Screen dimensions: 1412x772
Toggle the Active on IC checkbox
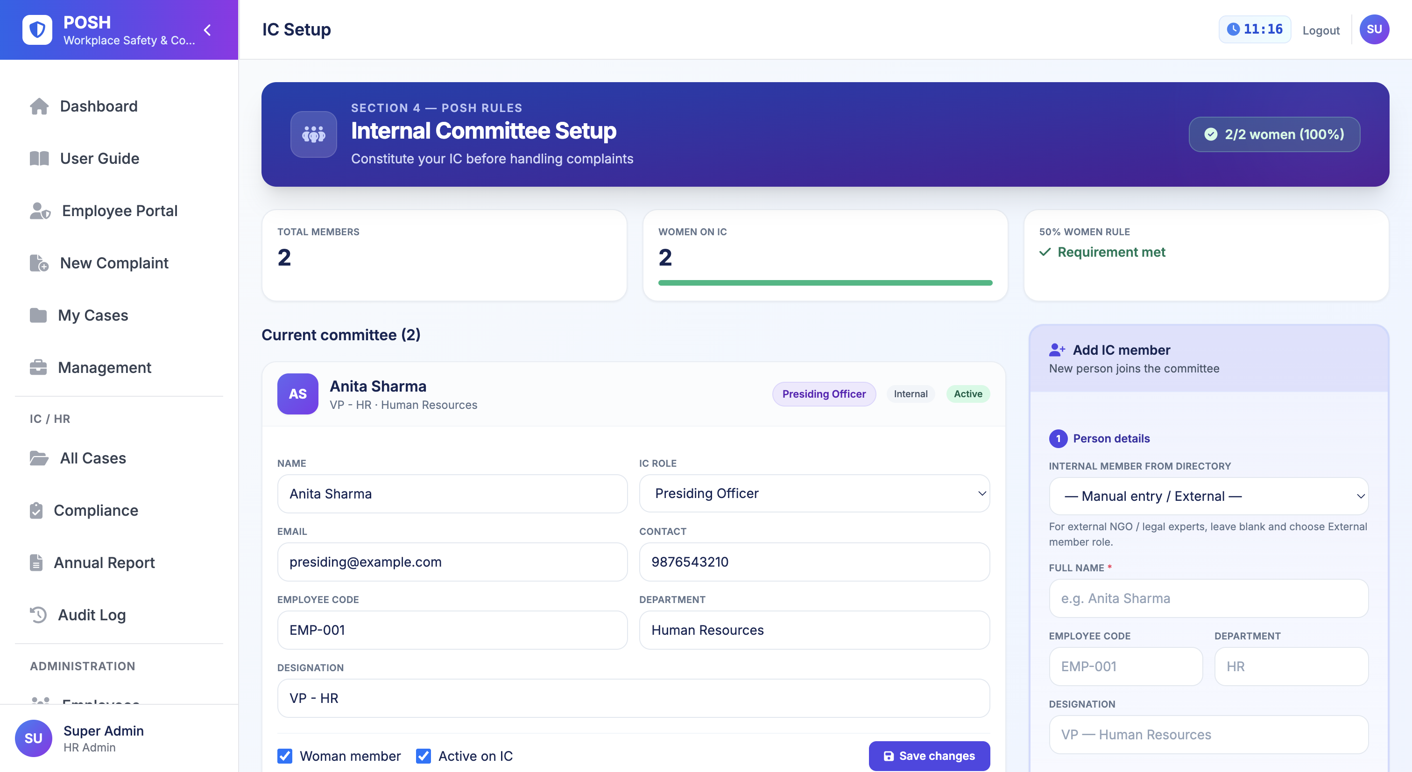(x=423, y=756)
